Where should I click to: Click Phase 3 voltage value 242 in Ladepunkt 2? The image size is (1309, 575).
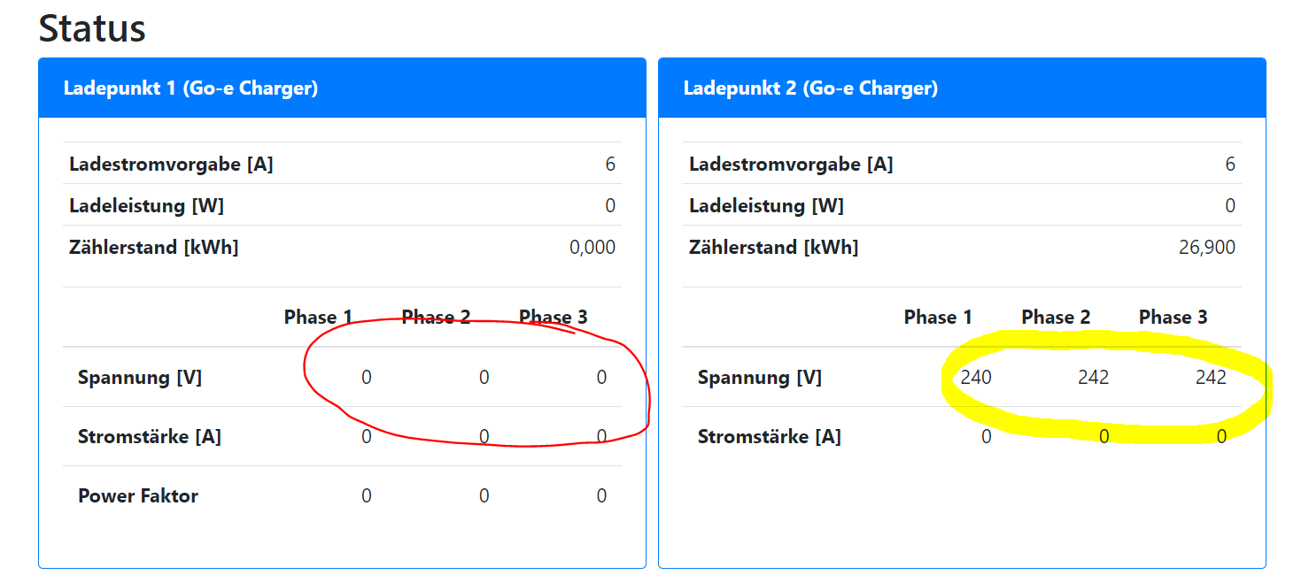tap(1211, 378)
